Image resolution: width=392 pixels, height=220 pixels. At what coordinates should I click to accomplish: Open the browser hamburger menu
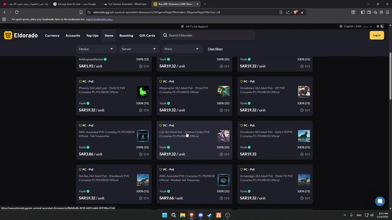[388, 12]
